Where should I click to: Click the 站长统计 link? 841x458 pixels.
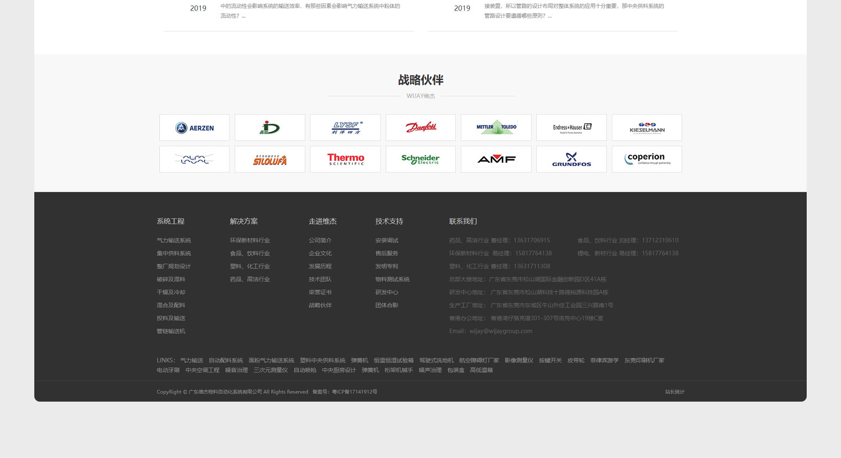click(x=674, y=392)
